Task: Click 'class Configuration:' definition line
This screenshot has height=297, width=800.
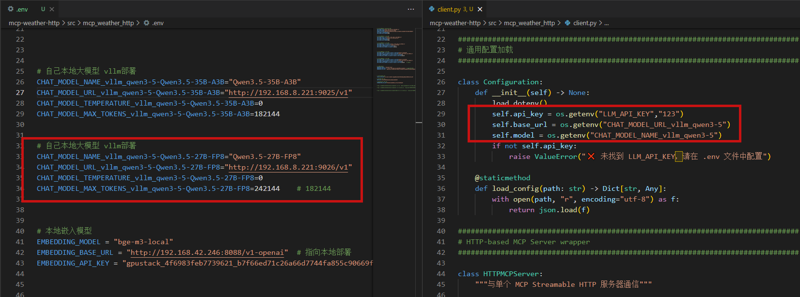Action: pyautogui.click(x=501, y=82)
